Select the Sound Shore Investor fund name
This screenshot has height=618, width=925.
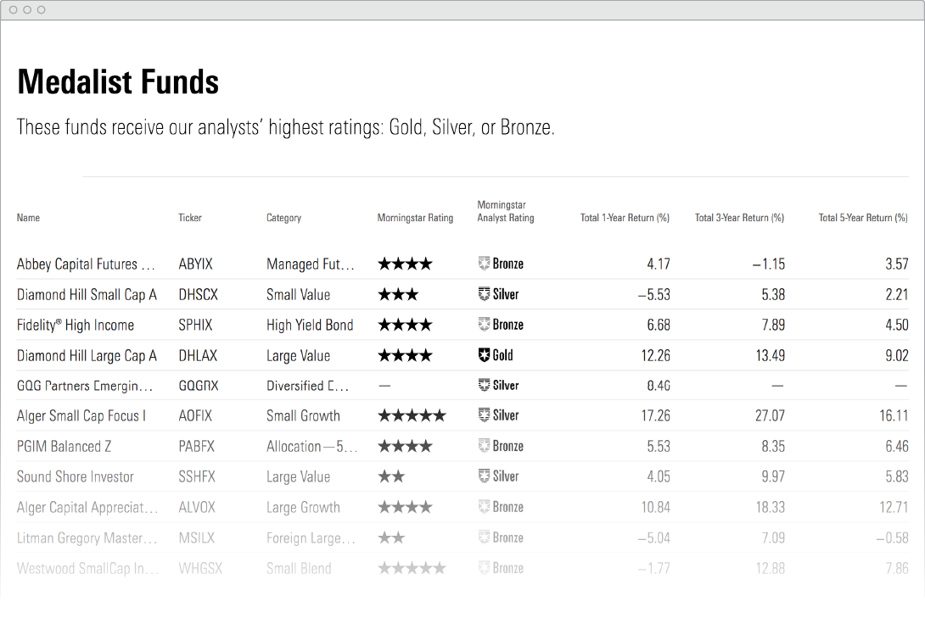(76, 476)
